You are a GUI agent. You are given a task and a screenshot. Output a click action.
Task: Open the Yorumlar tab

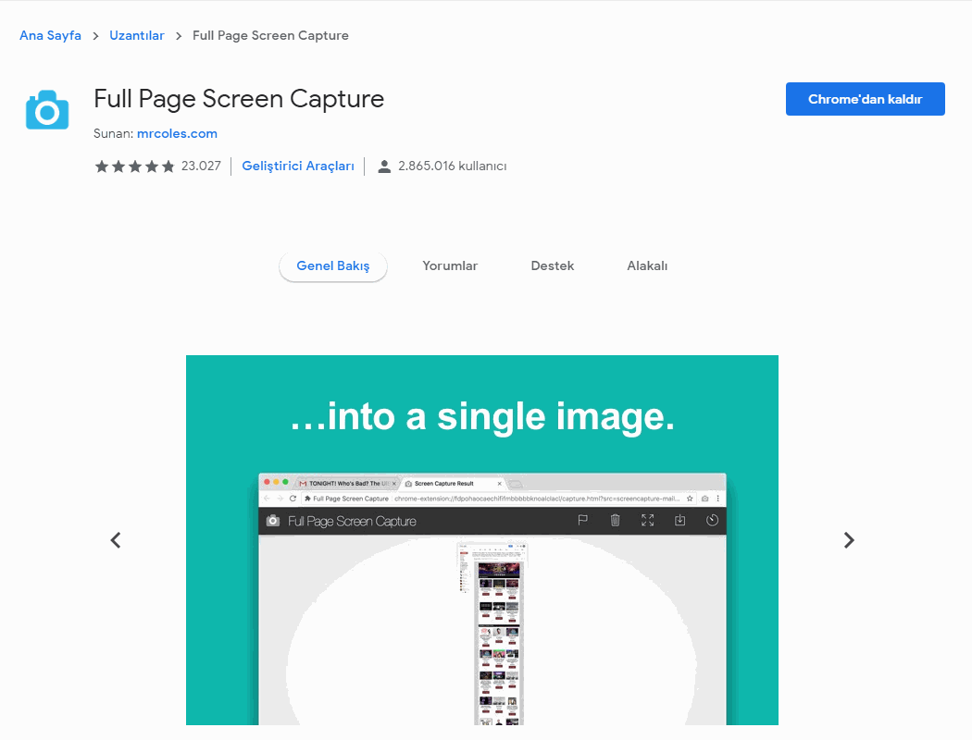450,266
